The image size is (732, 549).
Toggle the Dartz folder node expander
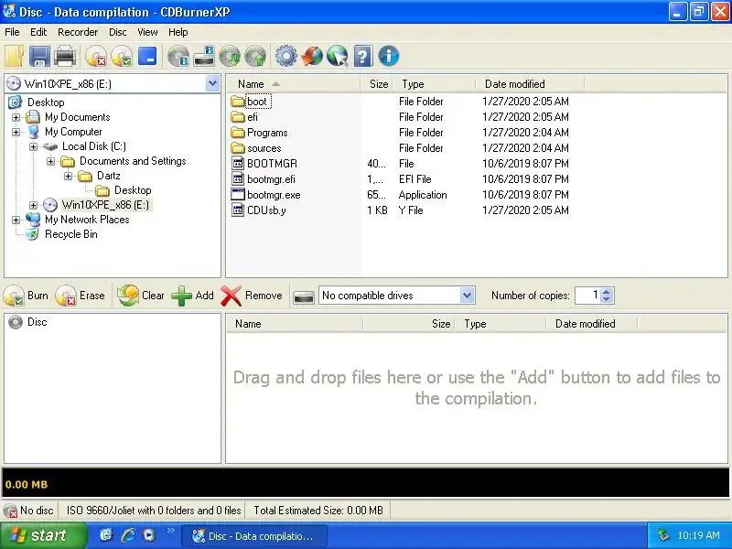68,176
